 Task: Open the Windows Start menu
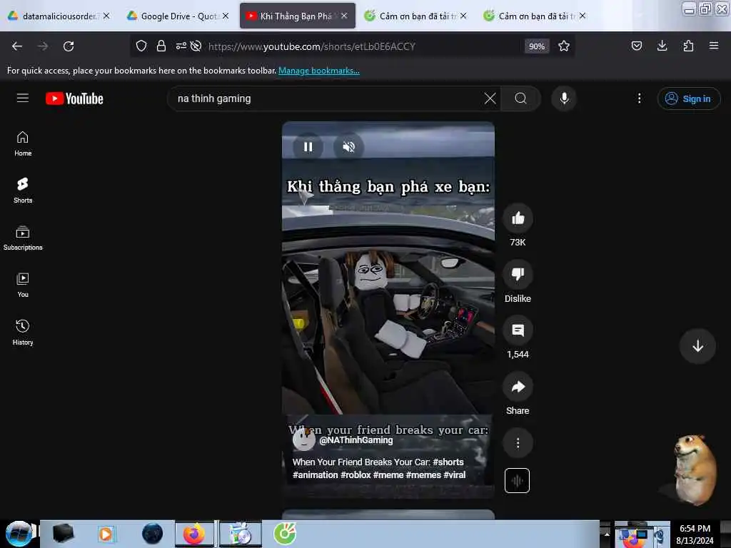pyautogui.click(x=19, y=534)
